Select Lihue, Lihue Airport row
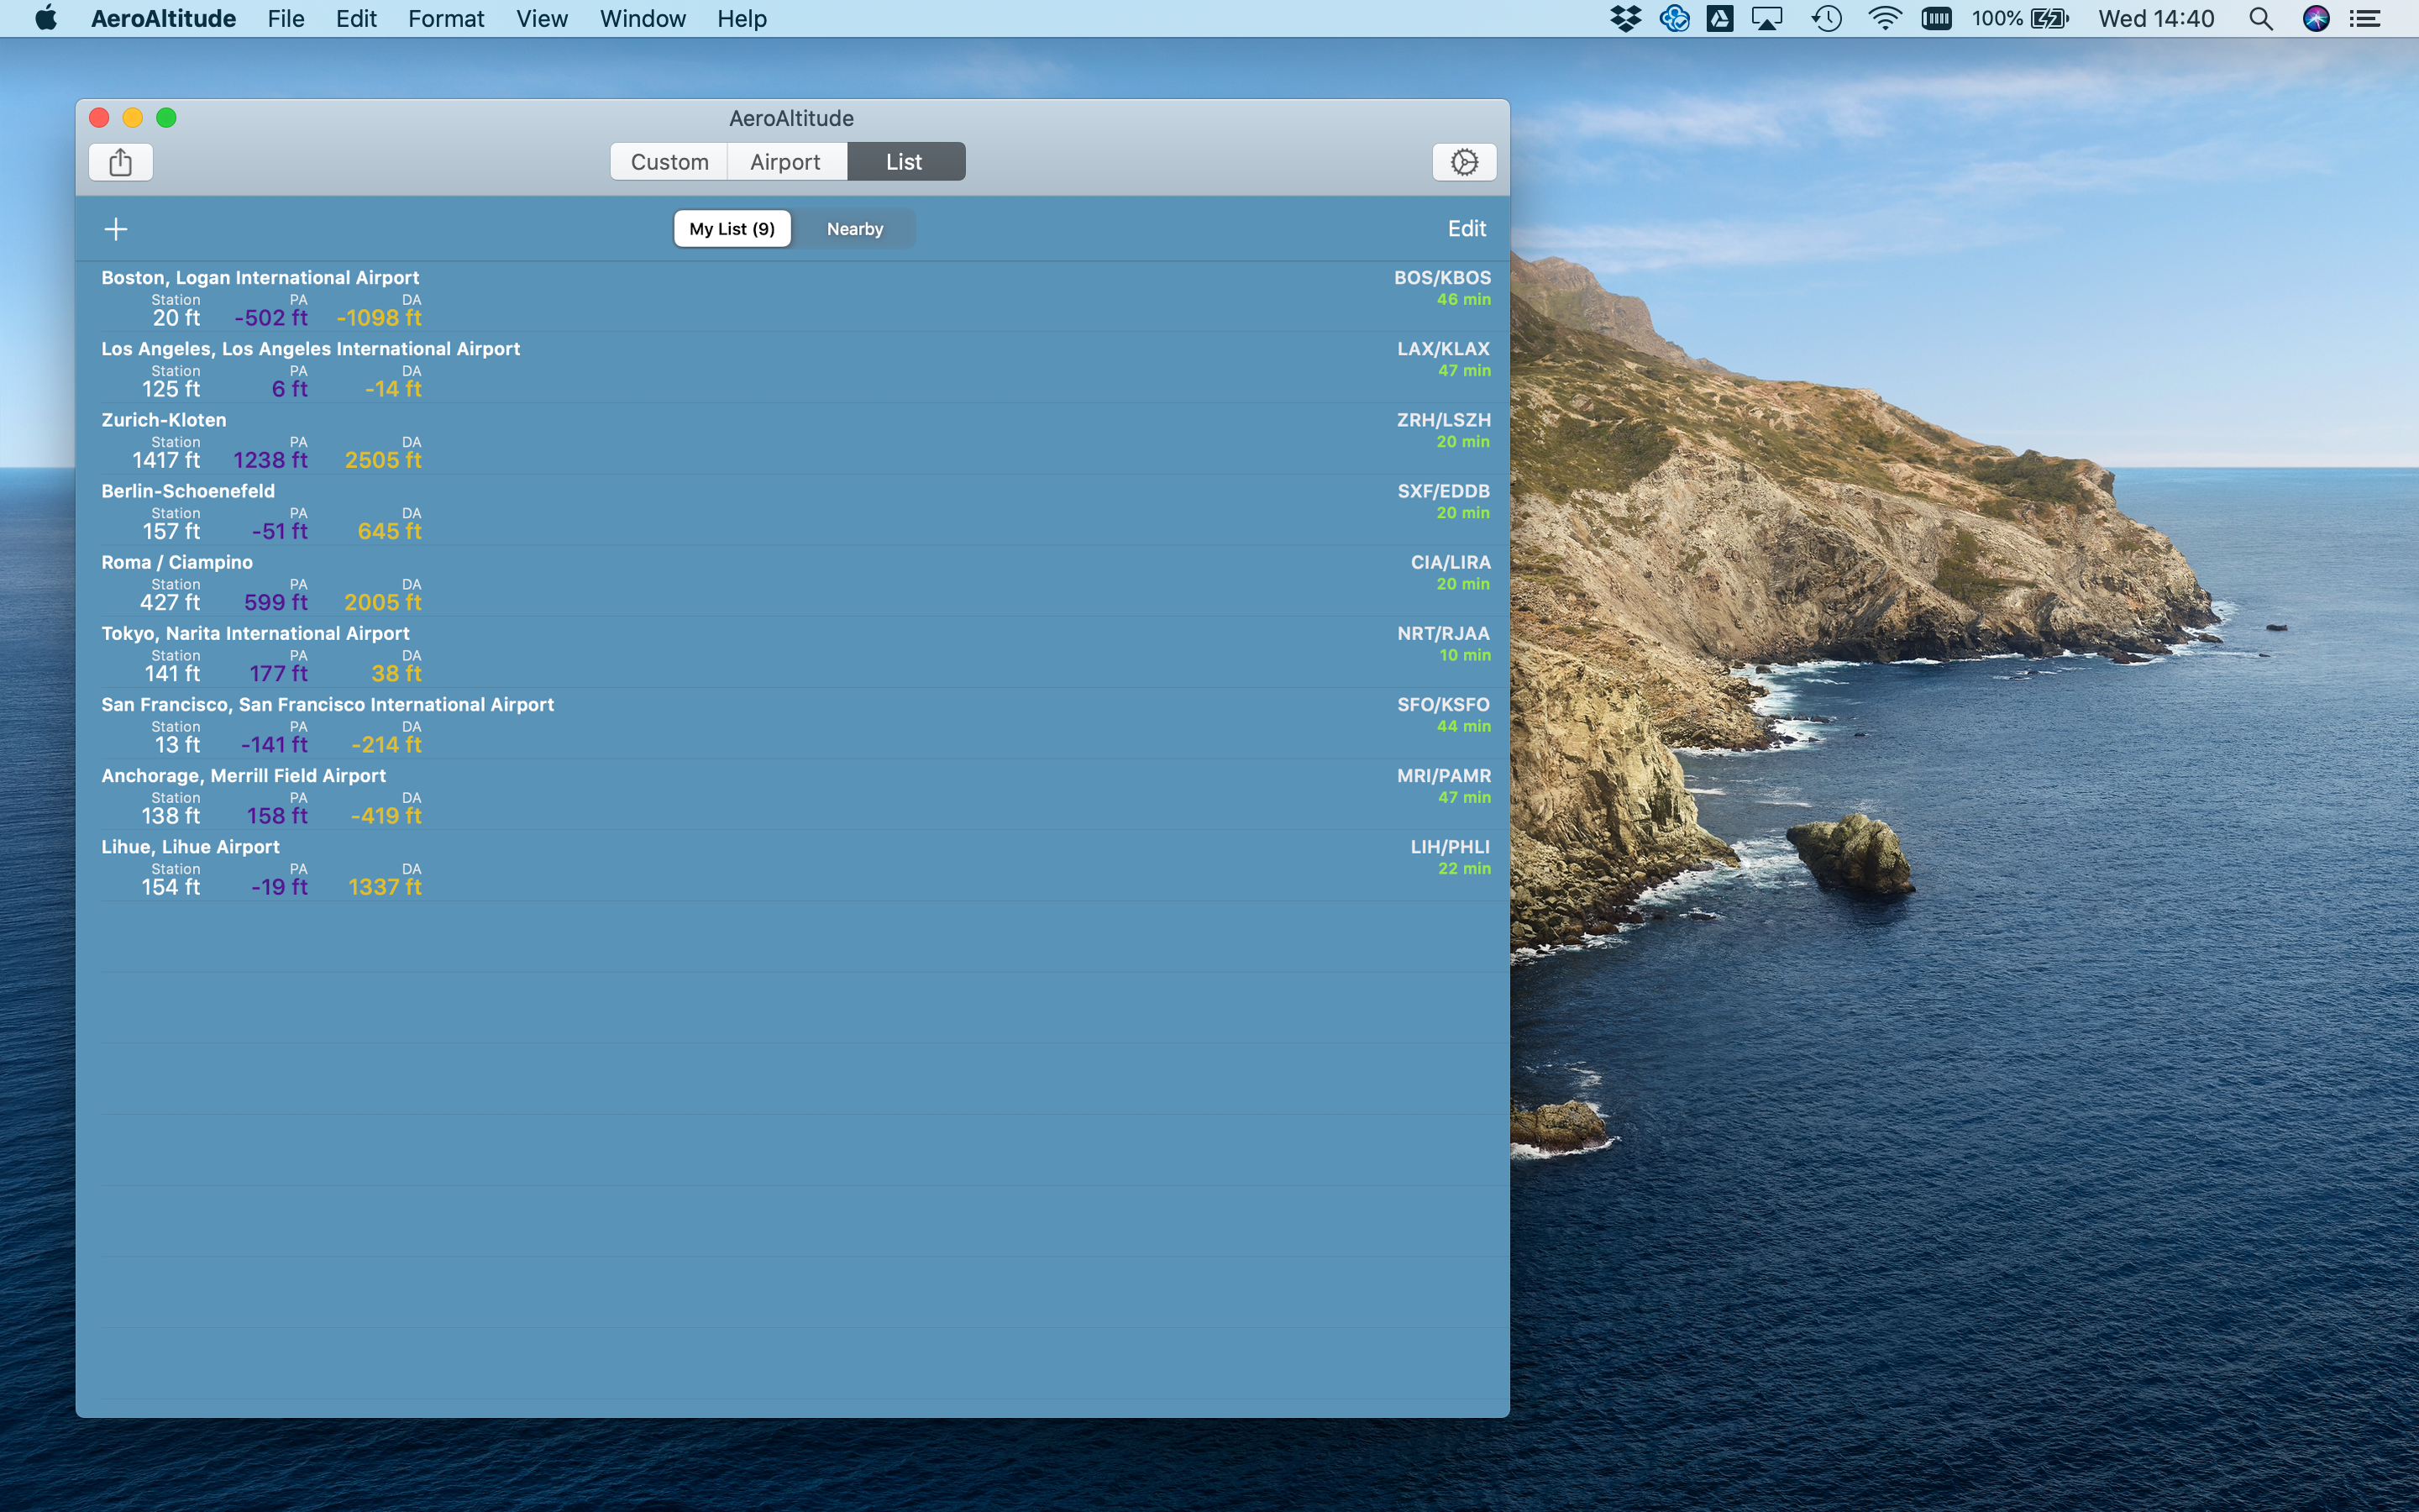 pyautogui.click(x=793, y=865)
